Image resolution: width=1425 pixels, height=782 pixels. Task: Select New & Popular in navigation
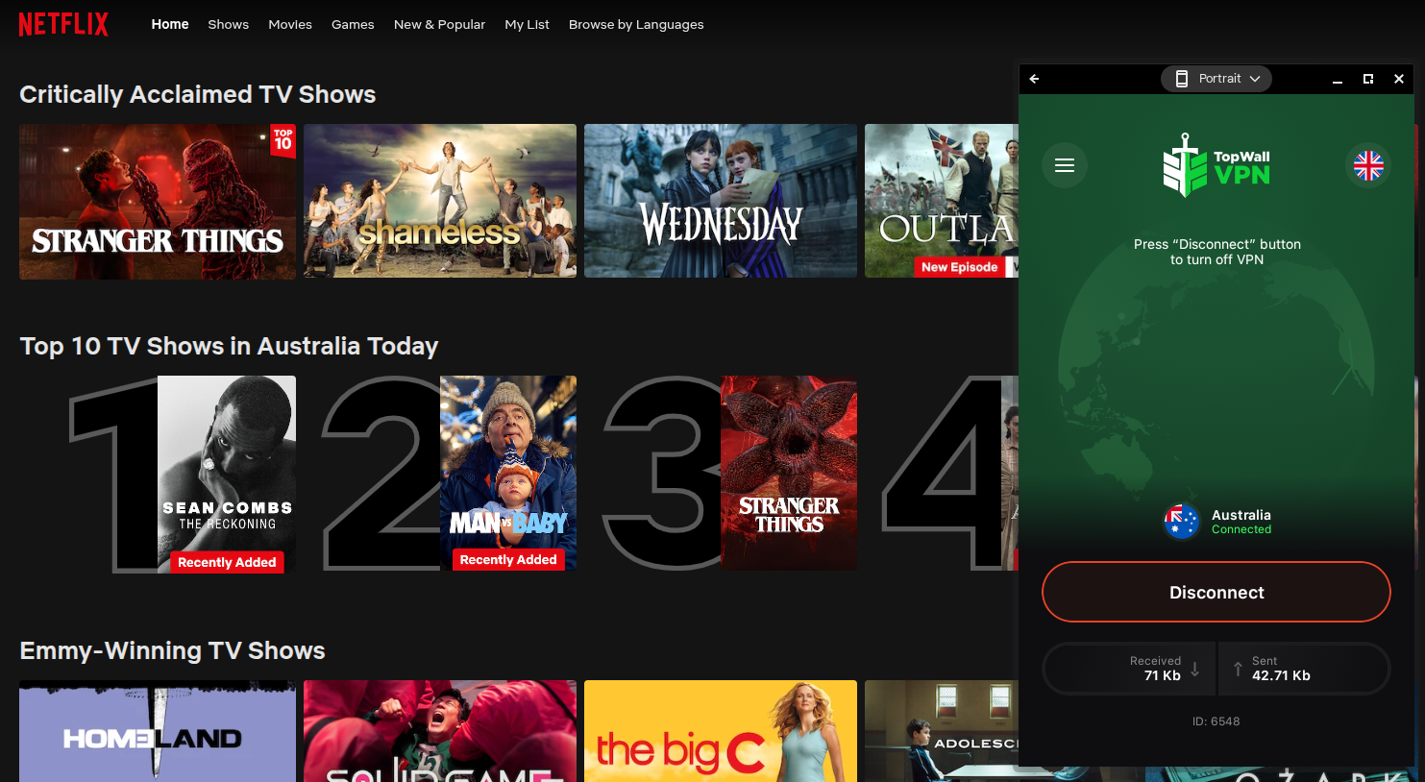(439, 24)
